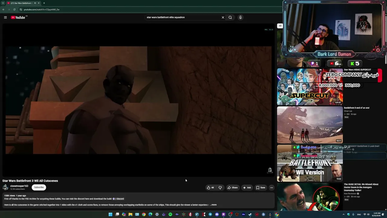
Task: Open Google Chrome pinned taskbar icon
Action: point(144,214)
